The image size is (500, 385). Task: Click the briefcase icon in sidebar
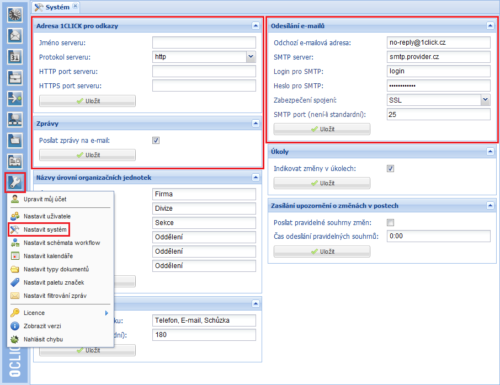pos(14,77)
